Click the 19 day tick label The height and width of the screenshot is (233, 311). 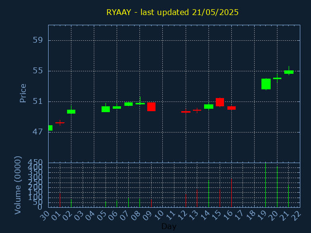pyautogui.click(x=262, y=216)
